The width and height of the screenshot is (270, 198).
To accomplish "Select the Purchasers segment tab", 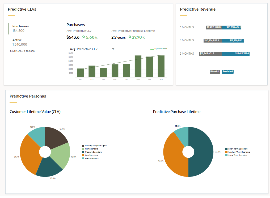I will point(21,28).
